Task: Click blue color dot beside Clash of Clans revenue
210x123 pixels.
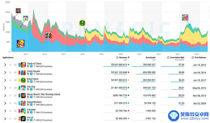Action: coord(128,65)
